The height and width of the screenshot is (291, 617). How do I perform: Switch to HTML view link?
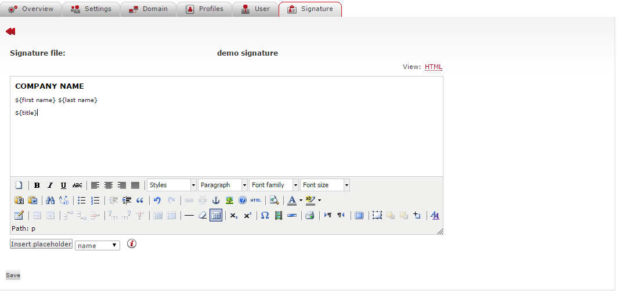coord(434,67)
